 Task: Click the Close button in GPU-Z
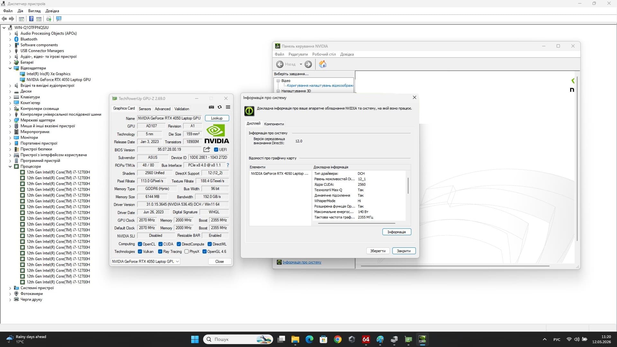point(219,262)
